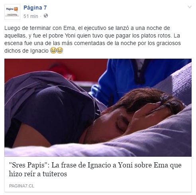Click the orange 7 logo in avatar
This screenshot has height=195, width=196.
pyautogui.click(x=16, y=9)
